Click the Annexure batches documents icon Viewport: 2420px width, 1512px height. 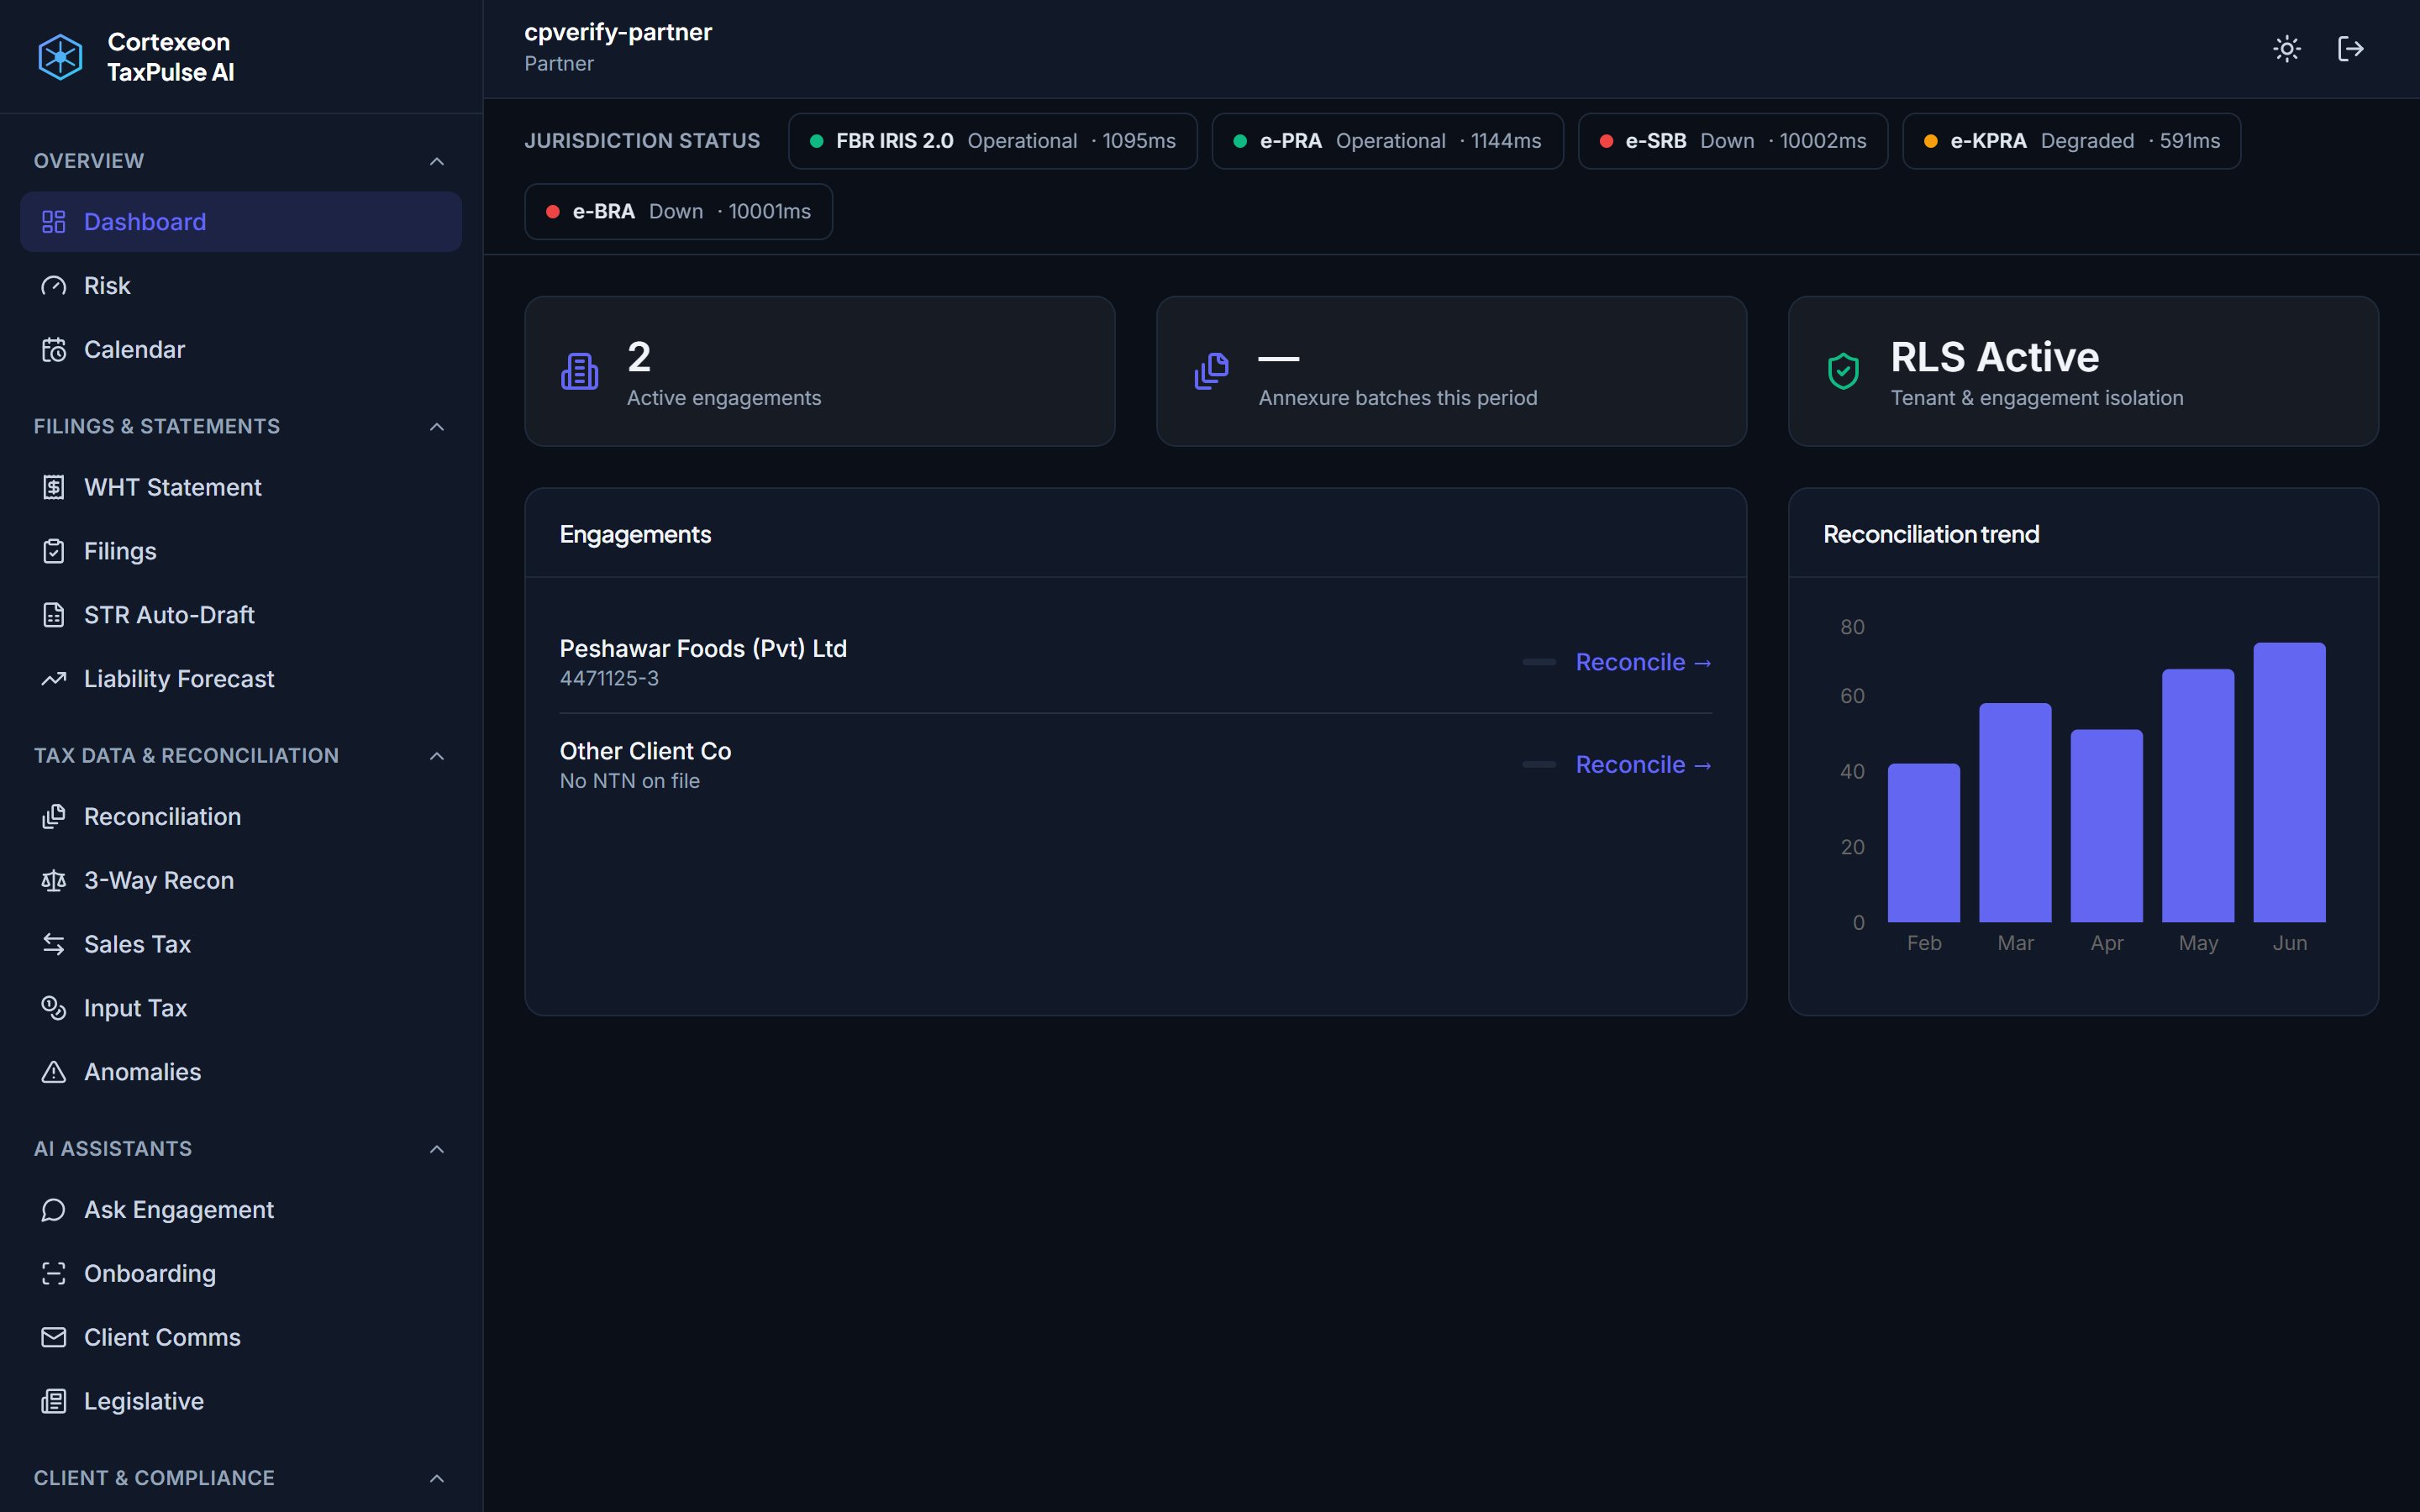pyautogui.click(x=1212, y=372)
